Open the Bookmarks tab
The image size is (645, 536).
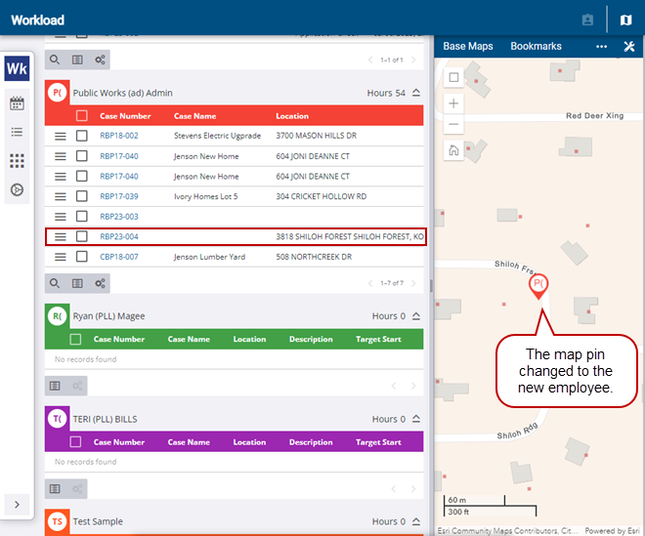tap(536, 46)
